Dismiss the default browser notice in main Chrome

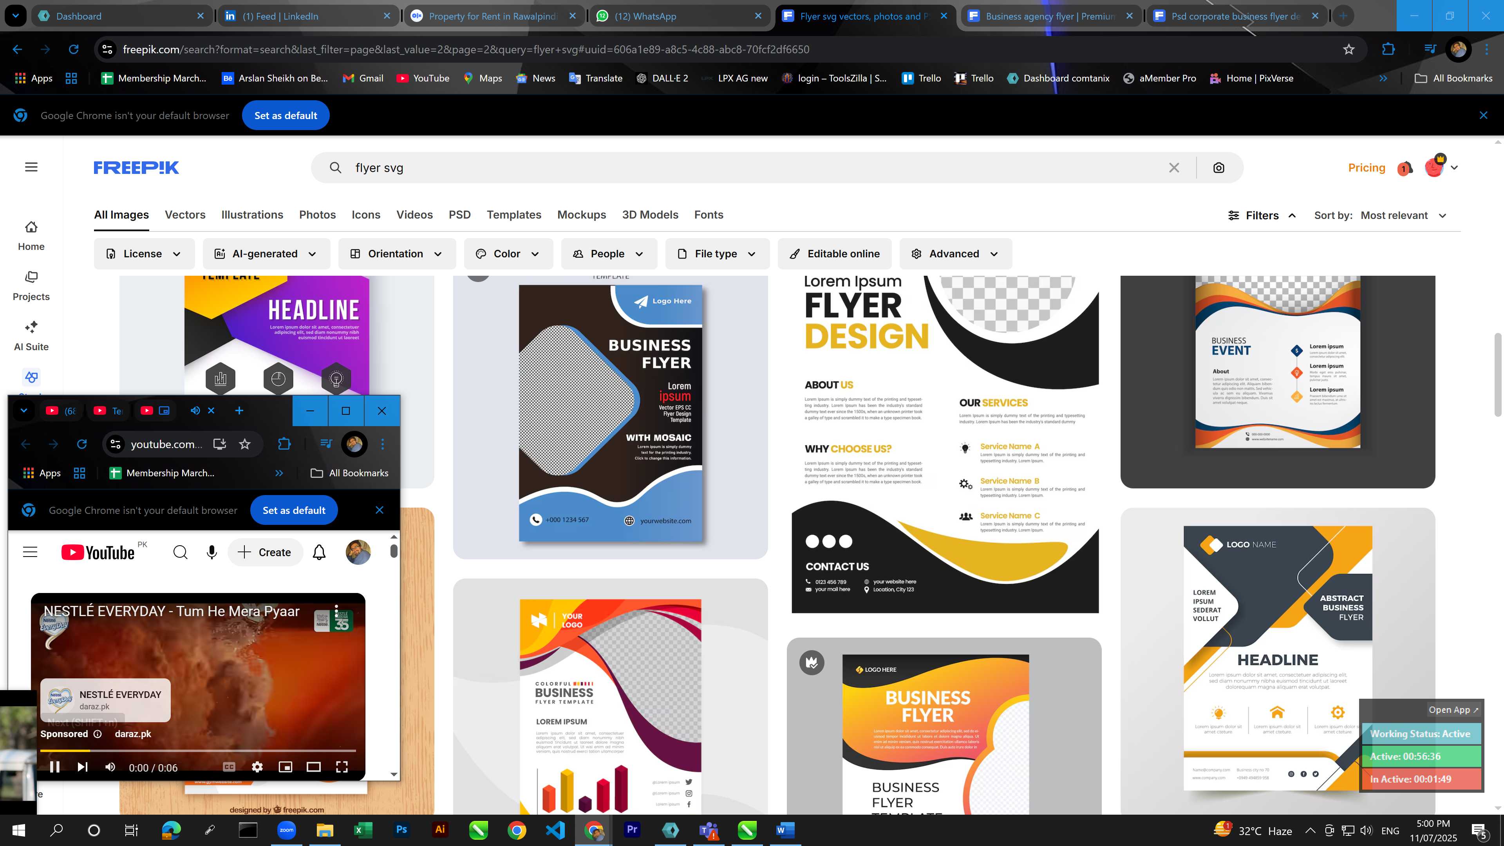(x=1483, y=116)
